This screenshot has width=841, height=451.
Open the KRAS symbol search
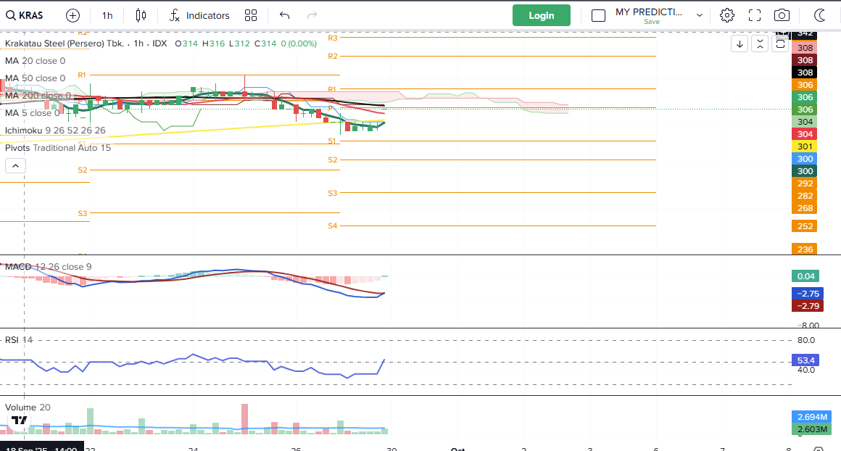25,15
